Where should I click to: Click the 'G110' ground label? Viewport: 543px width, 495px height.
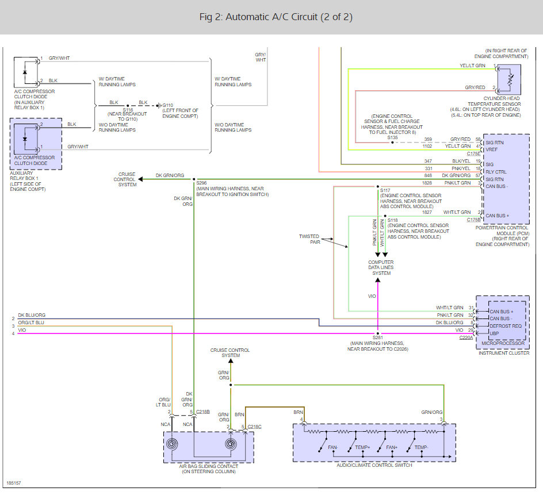168,105
